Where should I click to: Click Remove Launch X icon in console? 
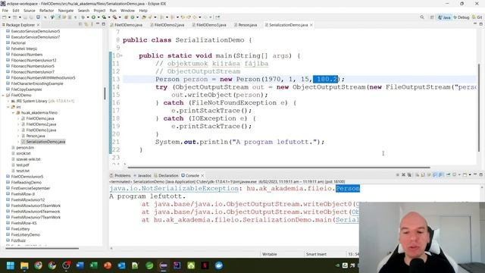click(403, 175)
